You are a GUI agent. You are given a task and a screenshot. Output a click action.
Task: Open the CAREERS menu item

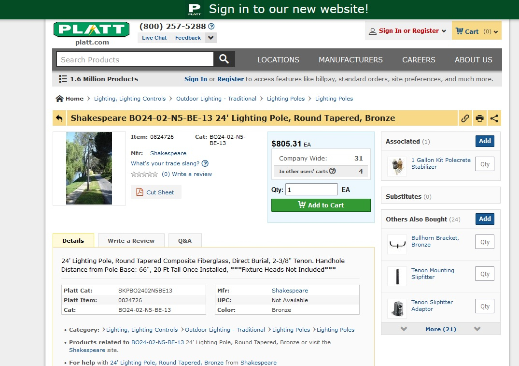419,59
